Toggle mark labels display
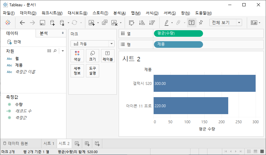This screenshot has width=266, height=155. [x=191, y=23]
